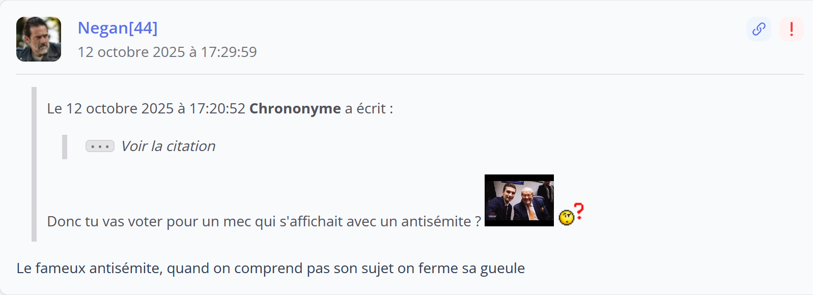Click the red question mark beside the smiley
The image size is (813, 295).
click(579, 211)
